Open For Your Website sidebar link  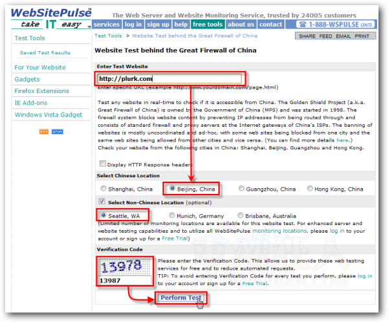40,67
